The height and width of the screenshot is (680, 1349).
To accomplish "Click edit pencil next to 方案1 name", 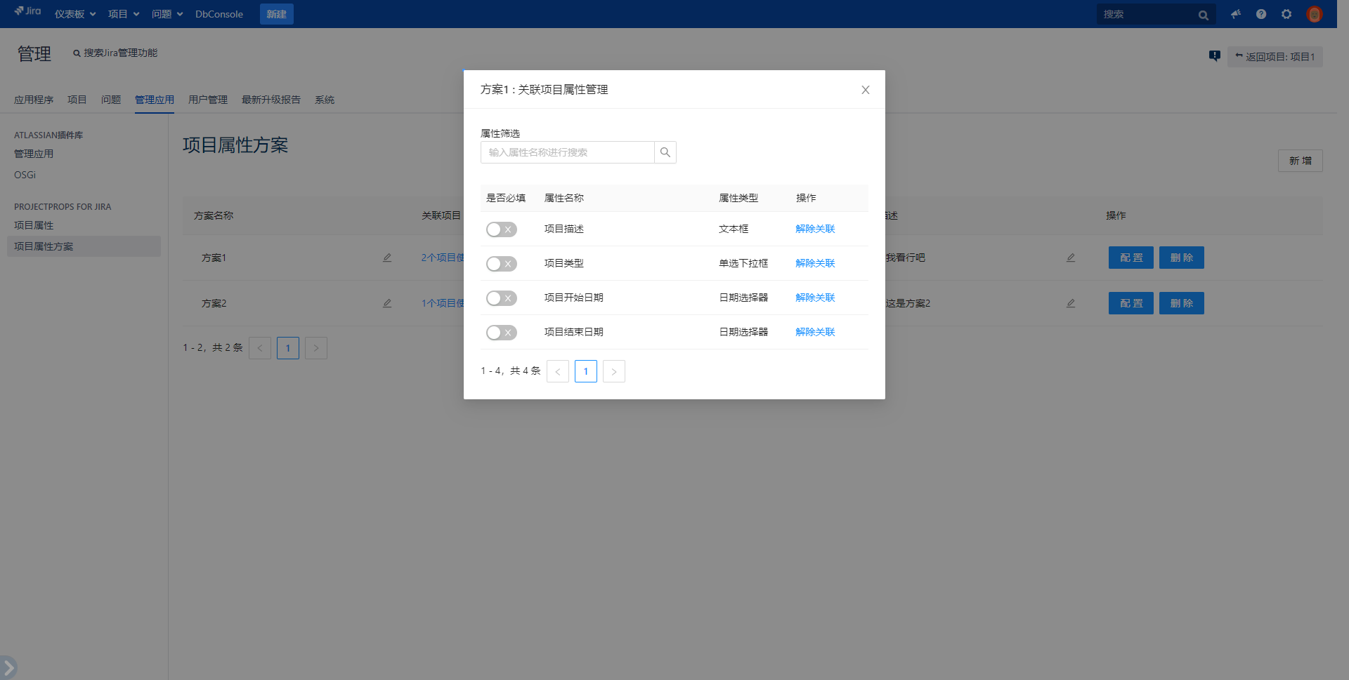I will (387, 258).
